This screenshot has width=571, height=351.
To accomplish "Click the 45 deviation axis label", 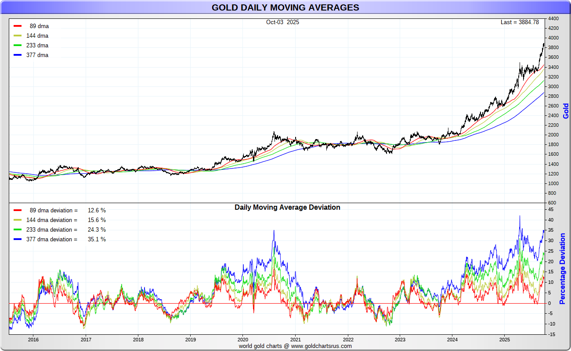I will tap(551, 209).
